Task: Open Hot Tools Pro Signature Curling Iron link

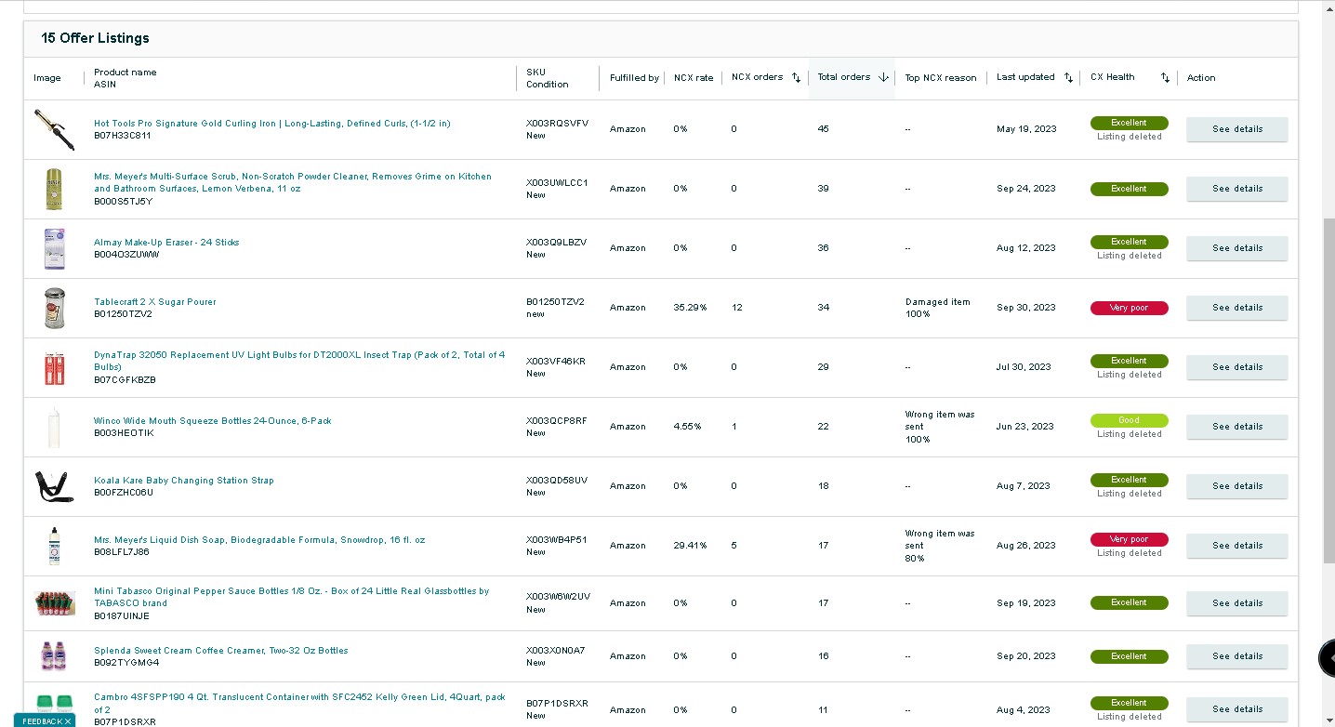Action: tap(271, 124)
